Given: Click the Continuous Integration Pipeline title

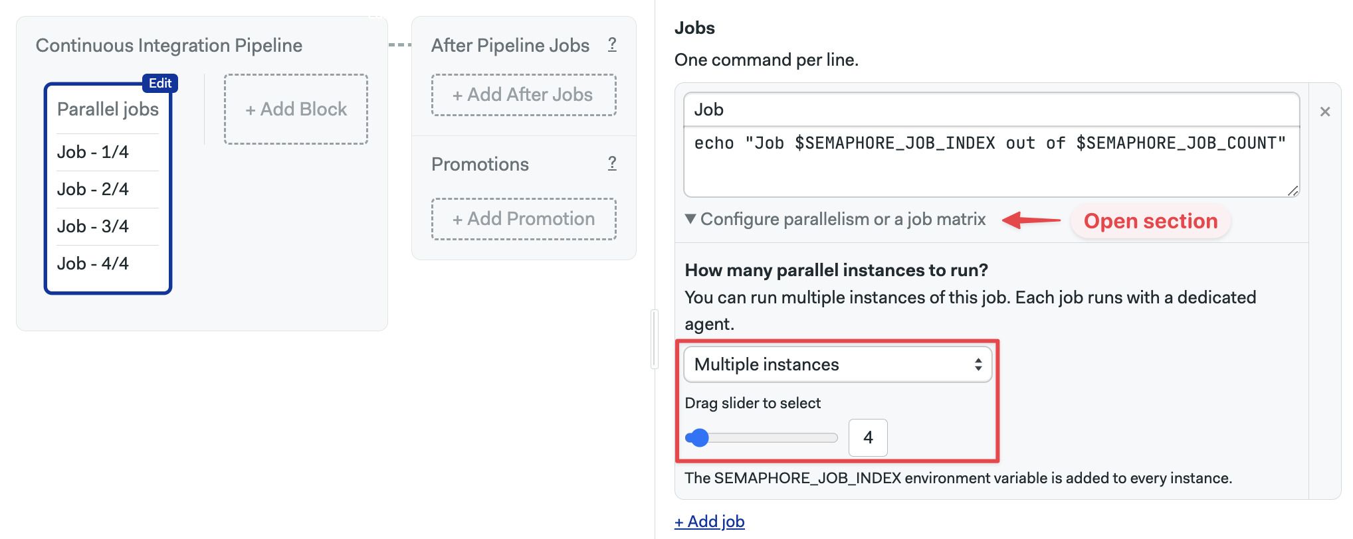Looking at the screenshot, I should click(x=169, y=45).
